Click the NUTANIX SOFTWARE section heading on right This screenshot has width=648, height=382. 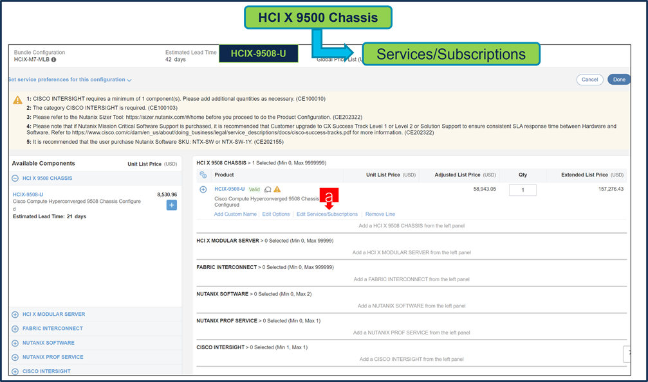223,294
